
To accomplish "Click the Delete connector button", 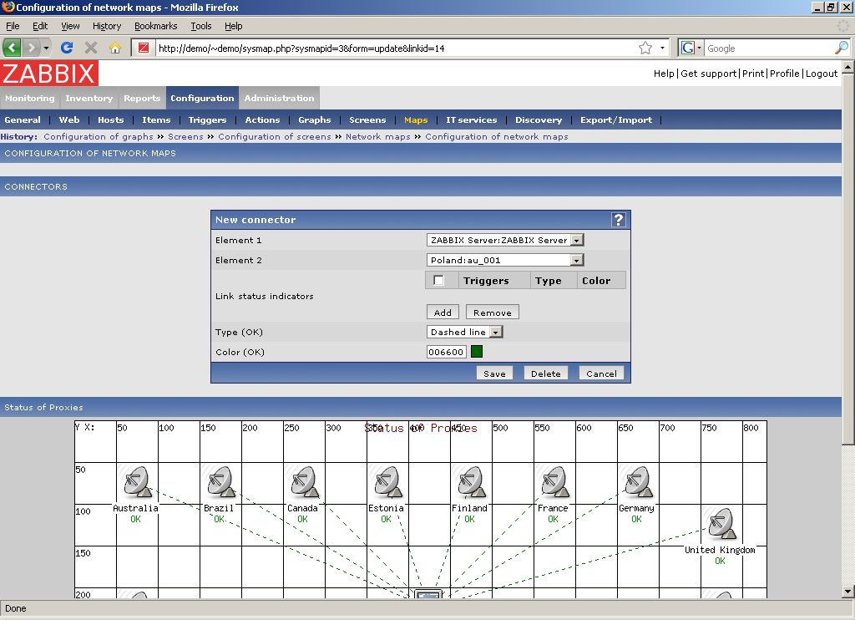I will tap(546, 374).
